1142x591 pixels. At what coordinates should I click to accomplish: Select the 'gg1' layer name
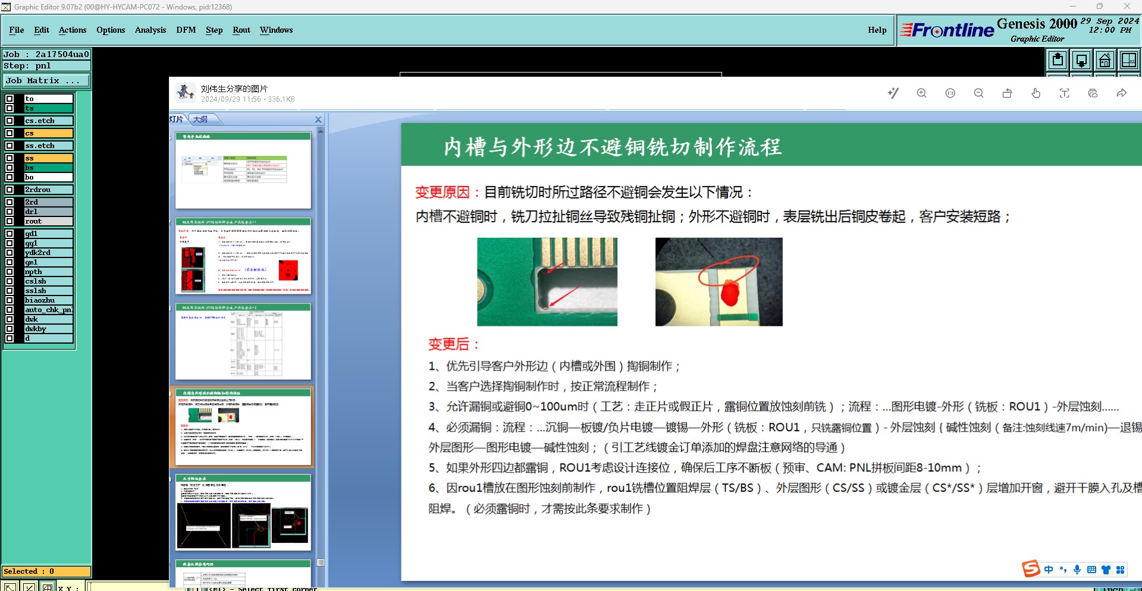click(x=49, y=243)
